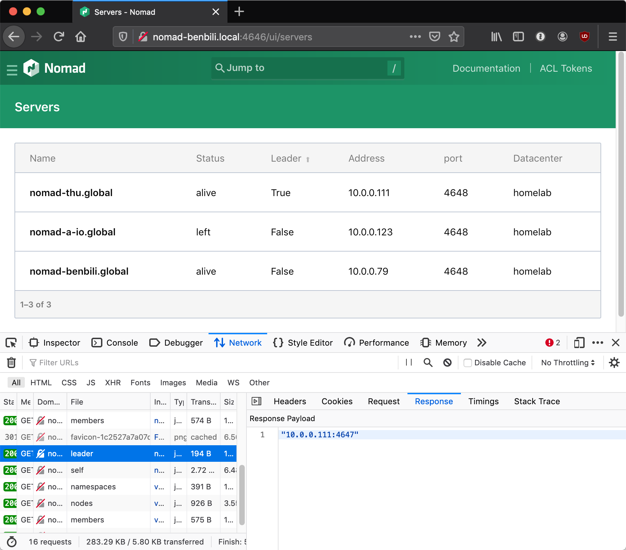This screenshot has height=550, width=626.
Task: Click the error counter badge in DevTools
Action: coord(552,343)
